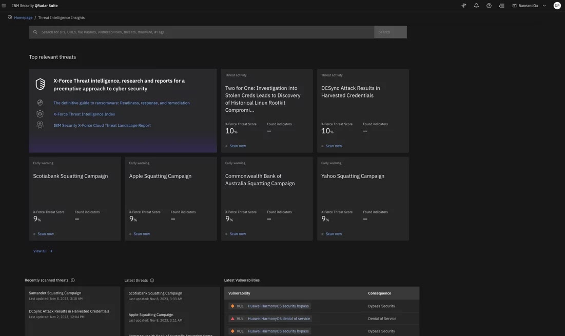Click the notifications bell icon
The image size is (565, 336).
(476, 6)
